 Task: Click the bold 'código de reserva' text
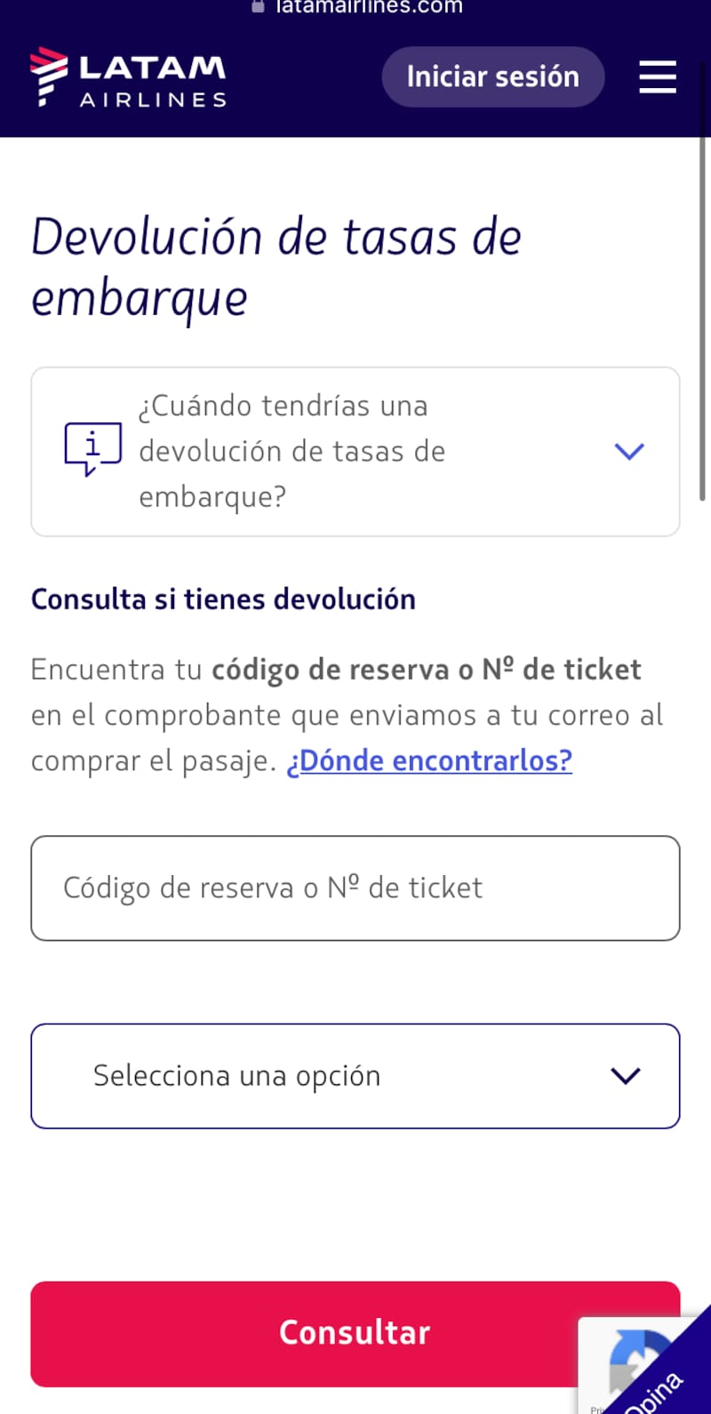click(330, 670)
